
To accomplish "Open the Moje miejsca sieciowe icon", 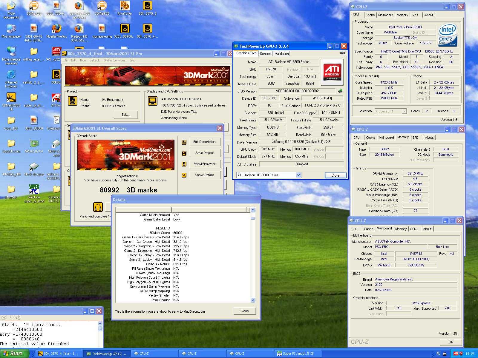I will point(11,56).
